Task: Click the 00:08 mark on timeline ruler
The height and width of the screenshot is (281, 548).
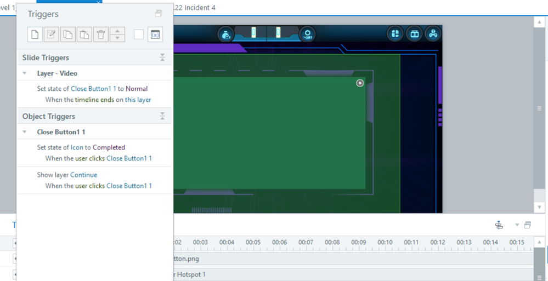Action: click(332, 243)
